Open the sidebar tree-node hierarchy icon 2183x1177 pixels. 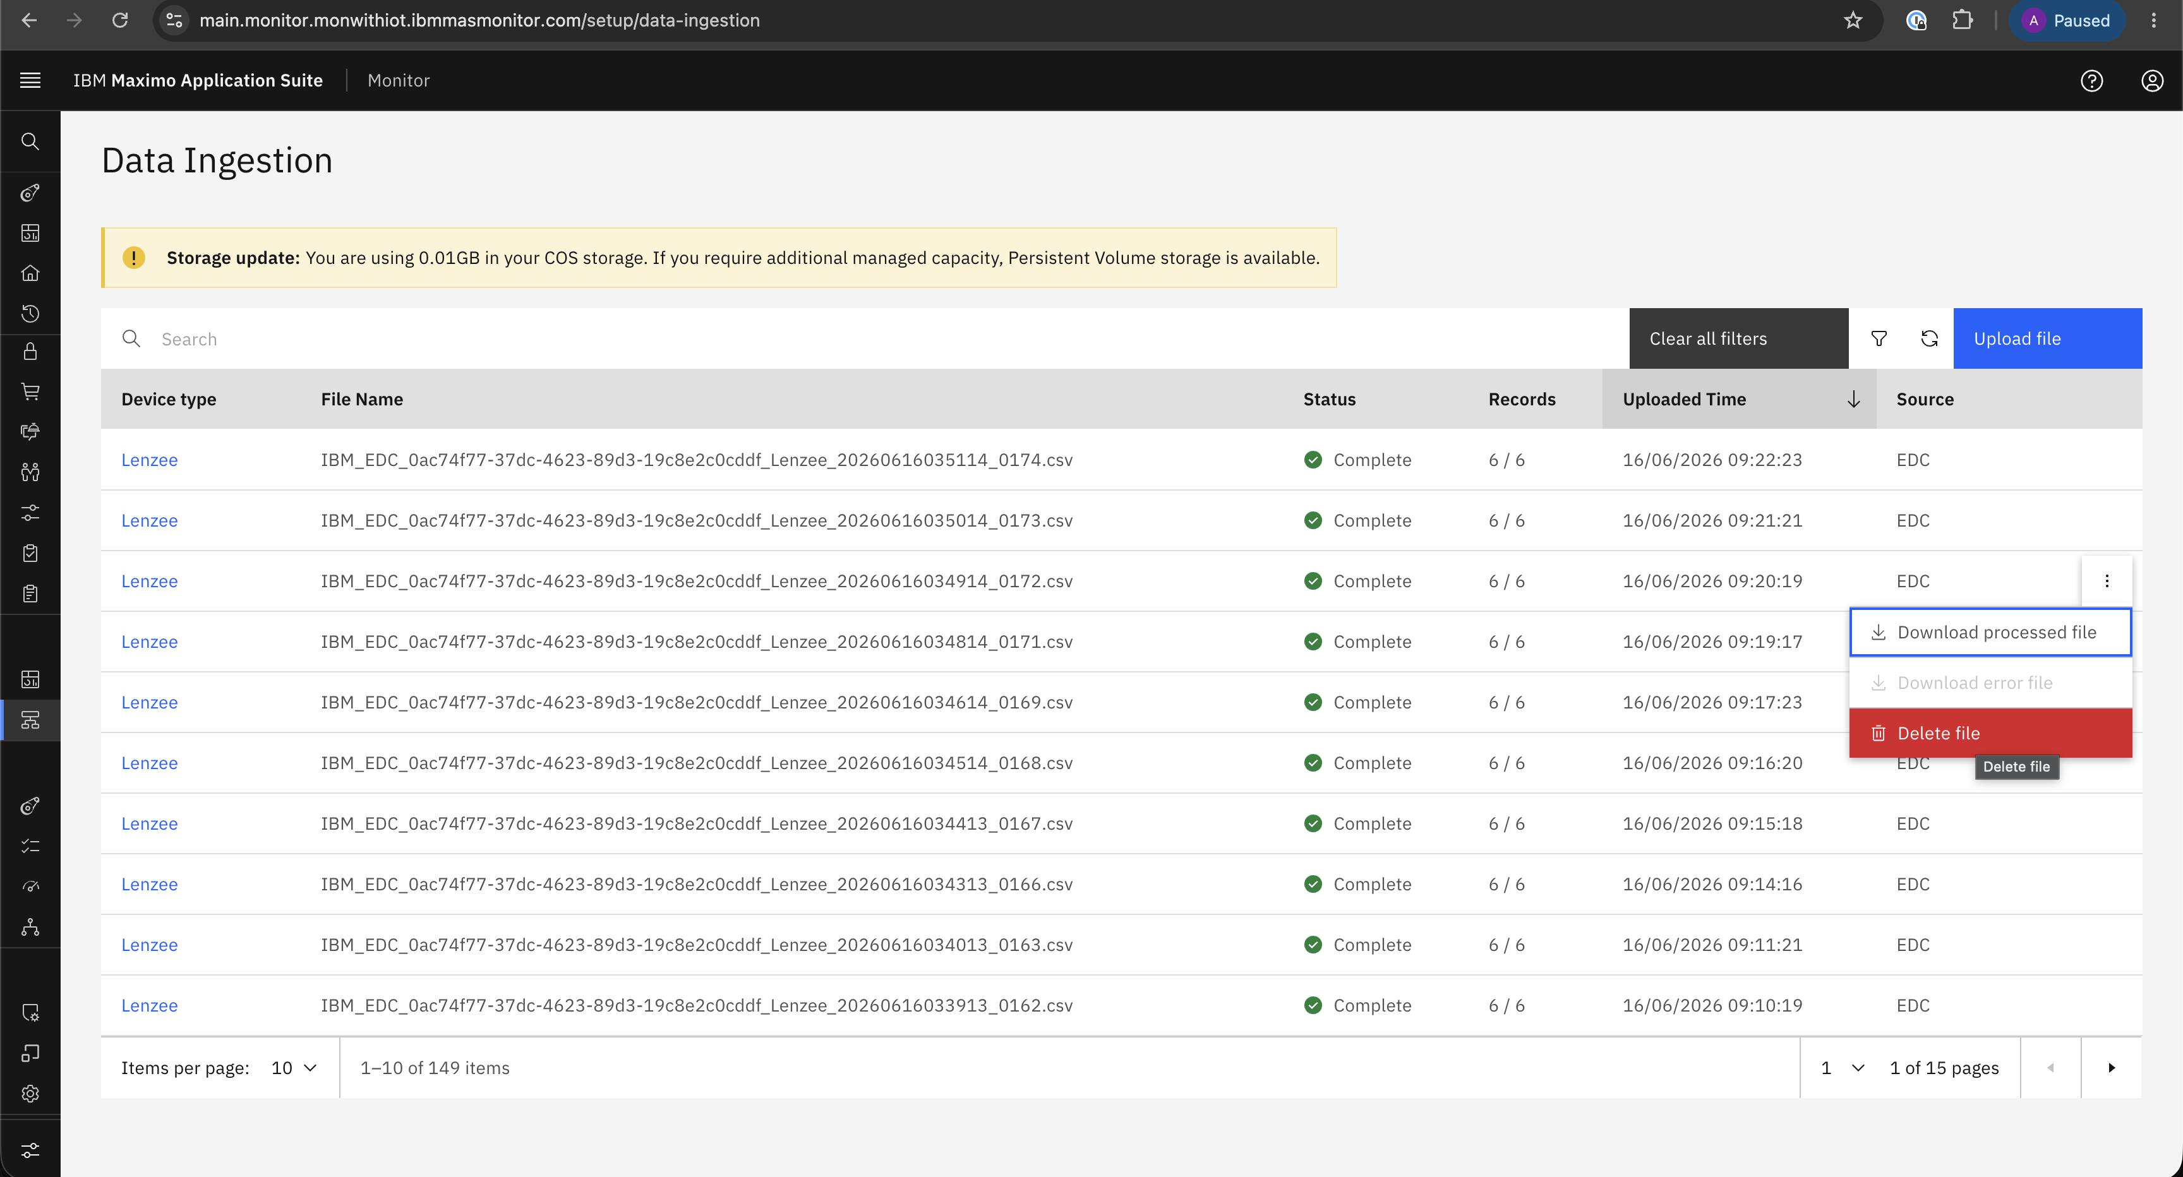(30, 927)
